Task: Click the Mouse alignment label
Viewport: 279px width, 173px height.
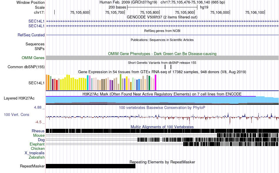Action: pyautogui.click(x=39, y=135)
